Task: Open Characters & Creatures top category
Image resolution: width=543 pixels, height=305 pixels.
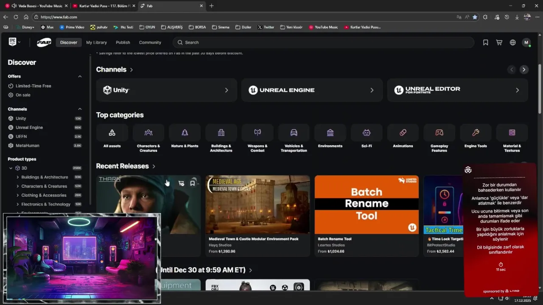Action: point(148,133)
